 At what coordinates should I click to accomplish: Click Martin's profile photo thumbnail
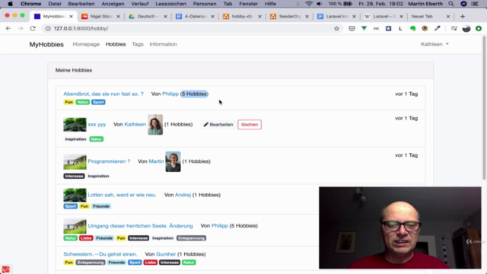173,161
